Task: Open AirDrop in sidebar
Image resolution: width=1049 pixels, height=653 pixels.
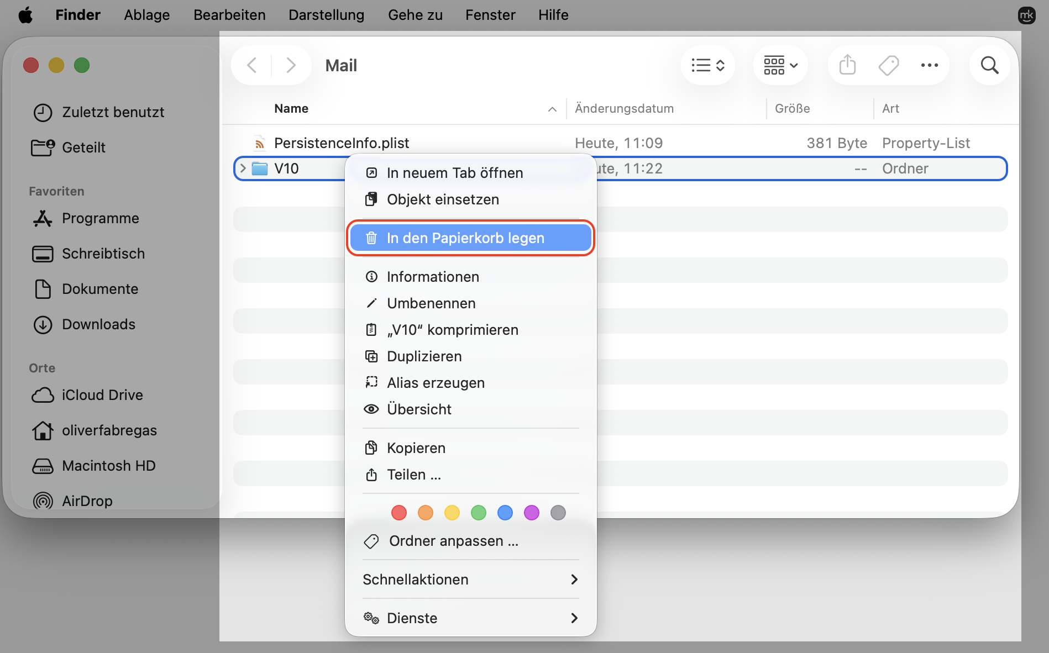Action: click(x=72, y=501)
